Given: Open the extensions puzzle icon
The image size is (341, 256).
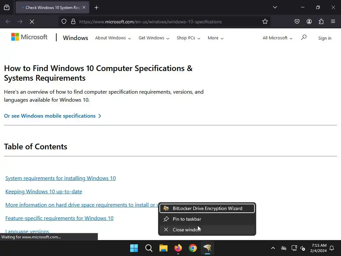Looking at the screenshot, I should [x=321, y=21].
